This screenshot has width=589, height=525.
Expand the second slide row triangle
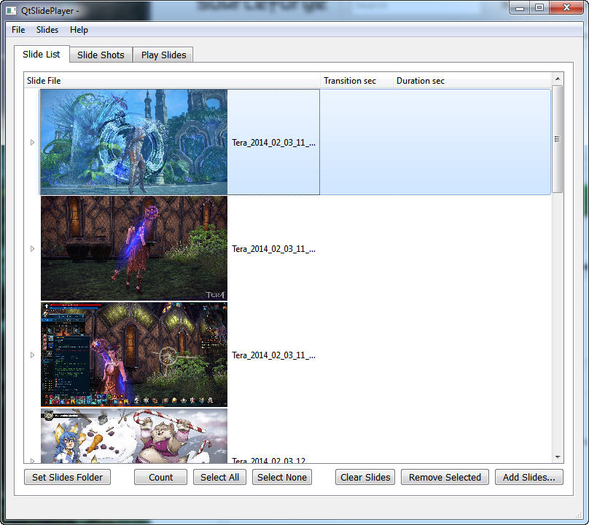tap(32, 249)
